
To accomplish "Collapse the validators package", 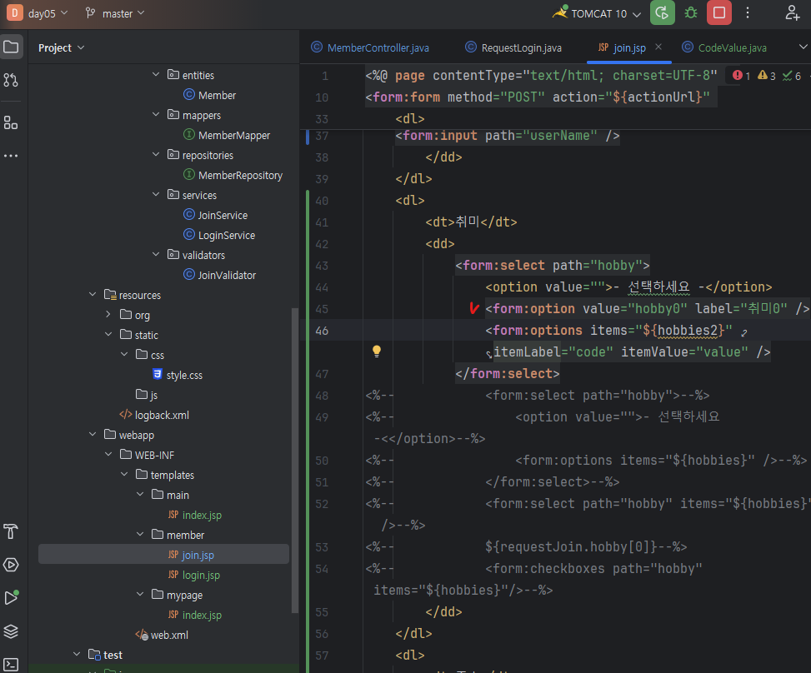I will point(156,254).
